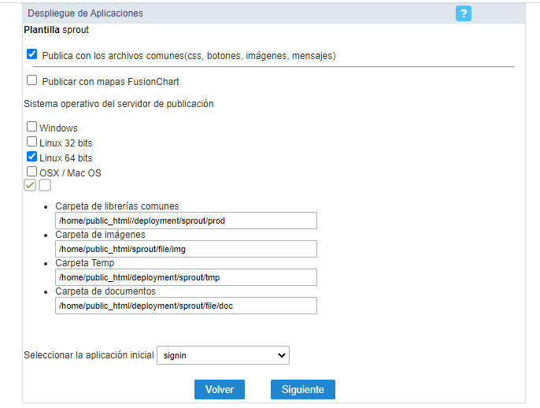Click the Volver button

click(x=220, y=389)
